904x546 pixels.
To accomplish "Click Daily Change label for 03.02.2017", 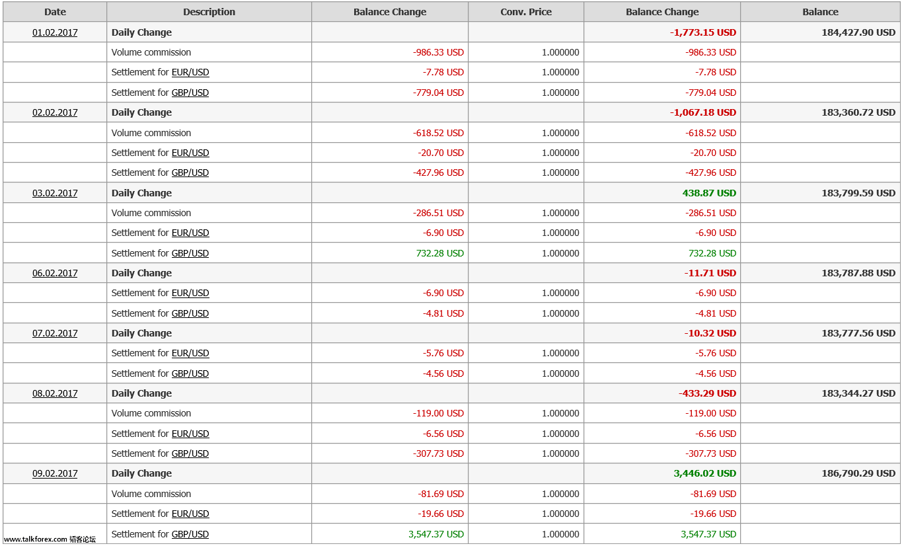I will coord(141,193).
